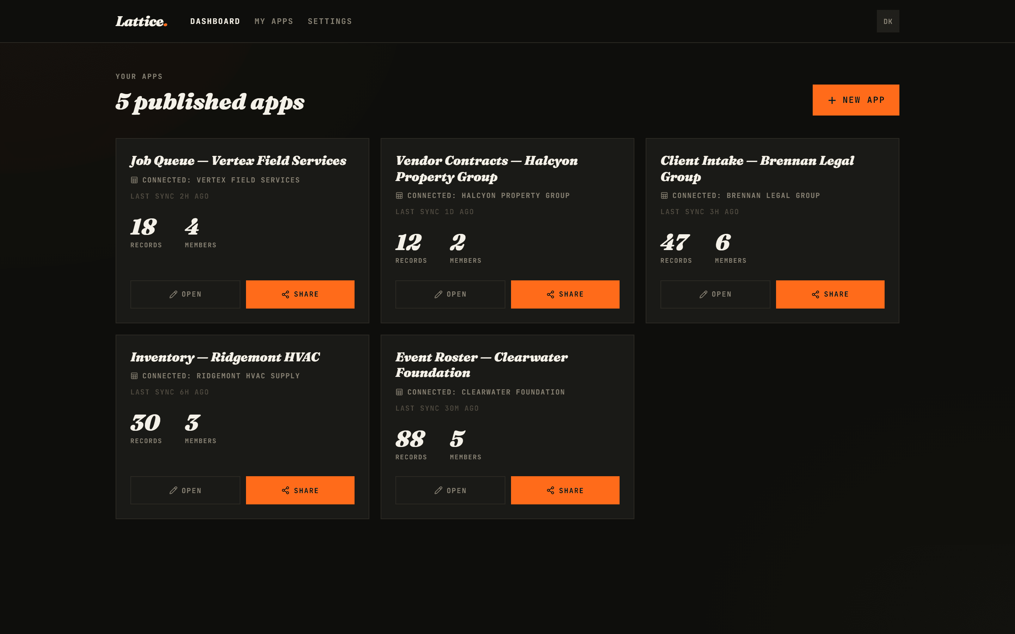Image resolution: width=1015 pixels, height=634 pixels.
Task: Click Last Sync 6H Ago text
Action: tap(170, 392)
